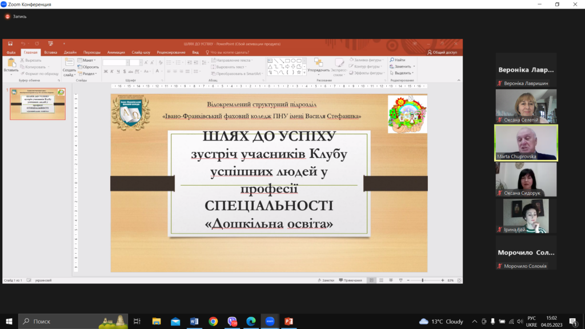Expand the Select (Выделить) dropdown
This screenshot has width=585, height=329.
[403, 73]
